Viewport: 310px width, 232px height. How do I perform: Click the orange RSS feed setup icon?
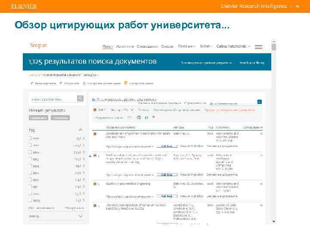click(126, 83)
